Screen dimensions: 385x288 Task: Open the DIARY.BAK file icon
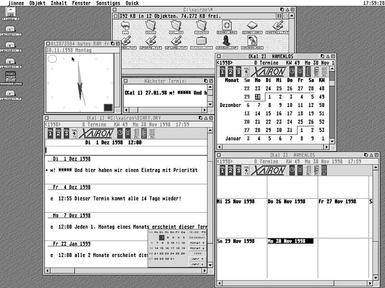tap(227, 26)
